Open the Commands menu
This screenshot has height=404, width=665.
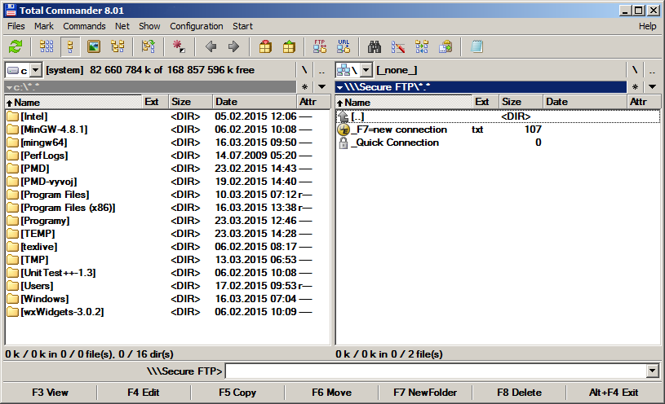click(84, 26)
